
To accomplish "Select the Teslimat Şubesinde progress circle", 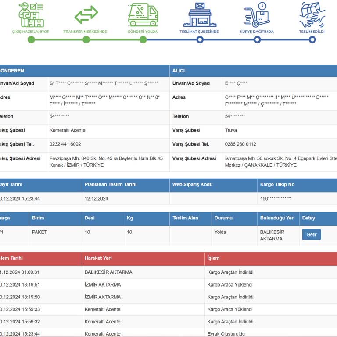I will [x=200, y=40].
